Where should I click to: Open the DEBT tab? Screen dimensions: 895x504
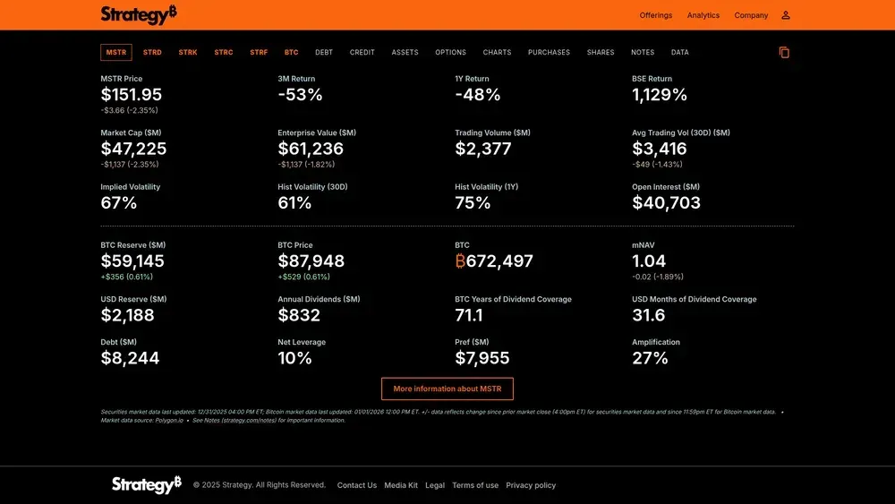click(x=324, y=53)
